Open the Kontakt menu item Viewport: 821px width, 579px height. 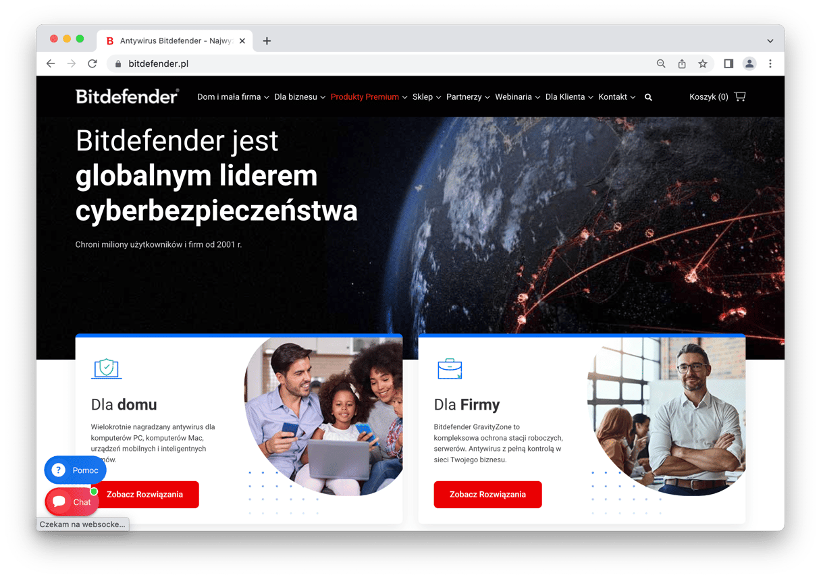(617, 97)
